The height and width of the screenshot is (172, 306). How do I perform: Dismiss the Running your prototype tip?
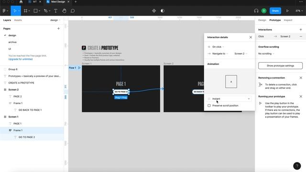click(x=301, y=97)
